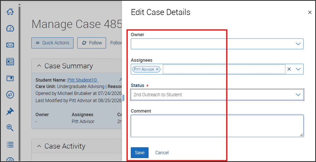Image resolution: width=316 pixels, height=162 pixels.
Task: Click the Care Unit Undergraduate Advising text
Action: coord(71,87)
